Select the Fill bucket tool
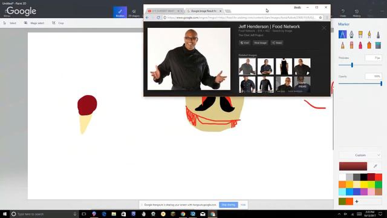387x218 pixels. click(x=378, y=45)
